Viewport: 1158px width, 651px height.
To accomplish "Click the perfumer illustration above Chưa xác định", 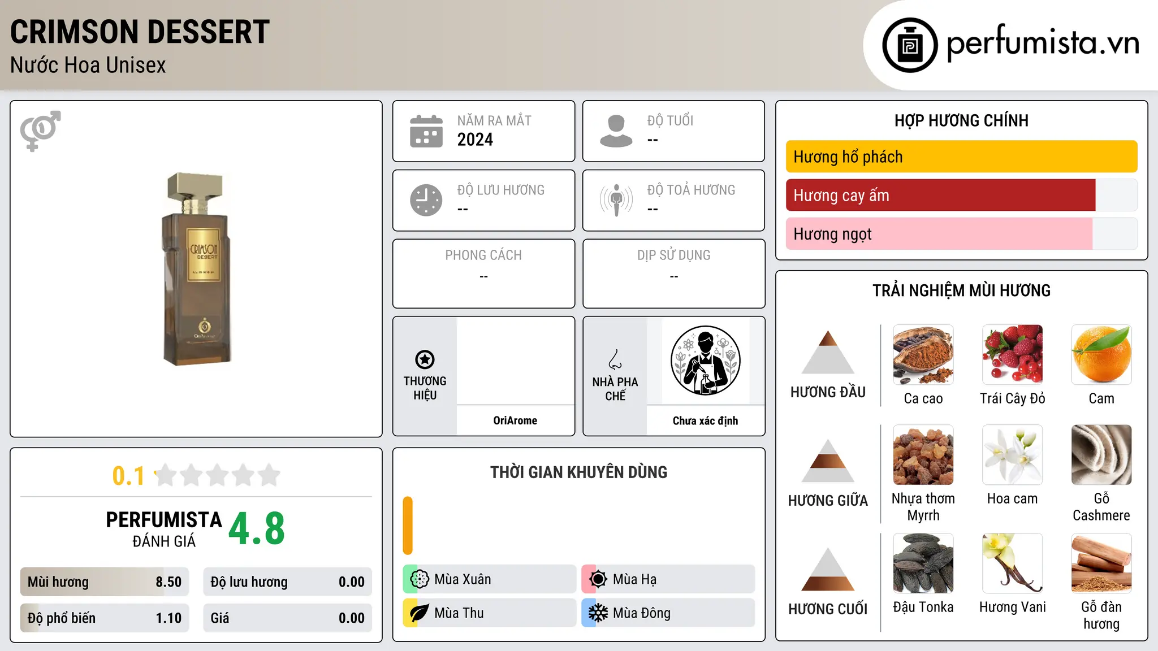I will coord(705,361).
